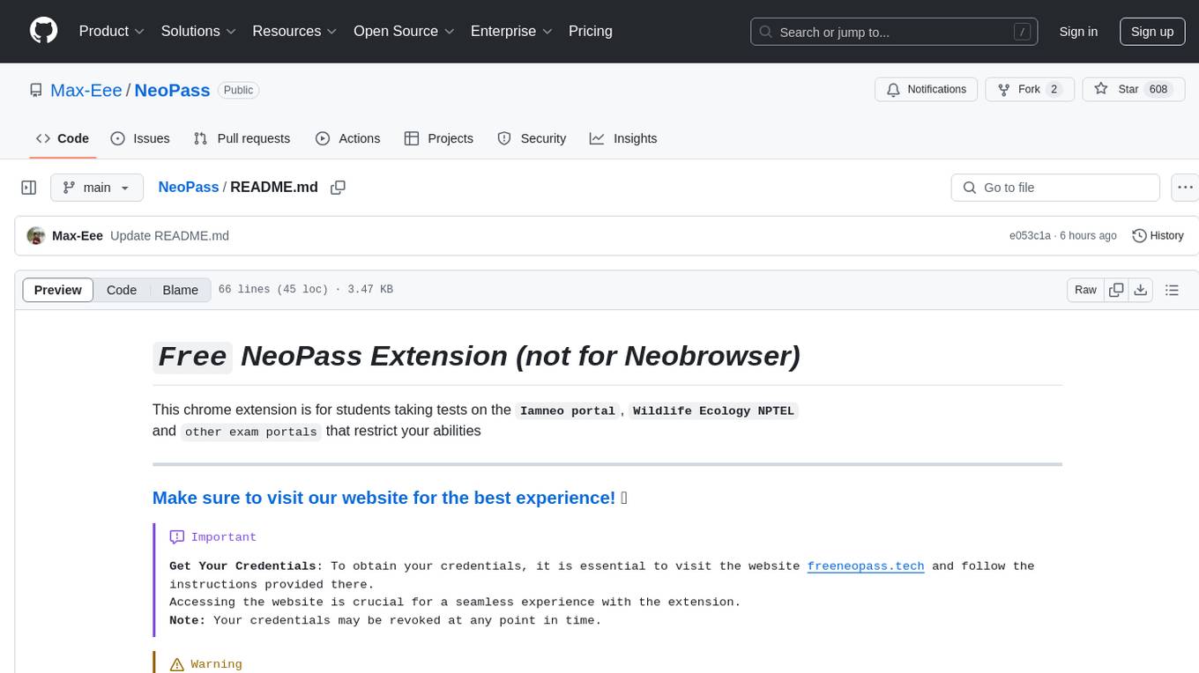This screenshot has width=1199, height=673.
Task: Click the Notifications bell button
Action: click(927, 89)
